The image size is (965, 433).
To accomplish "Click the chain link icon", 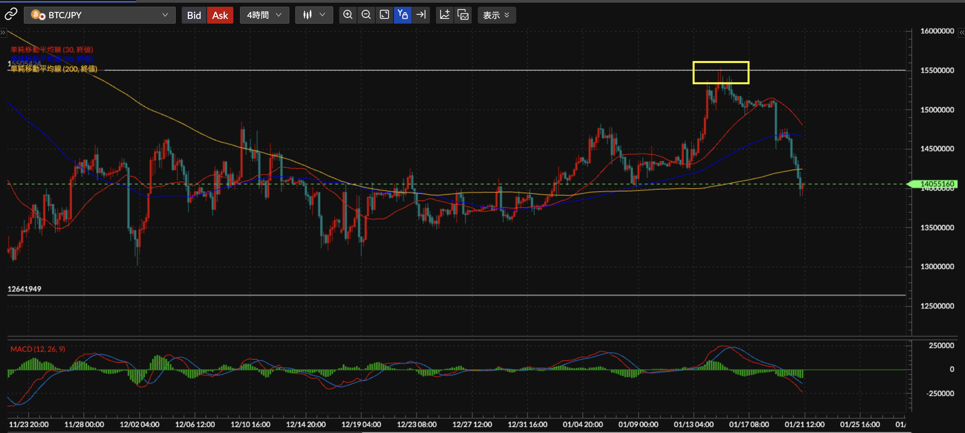I will click(x=11, y=14).
